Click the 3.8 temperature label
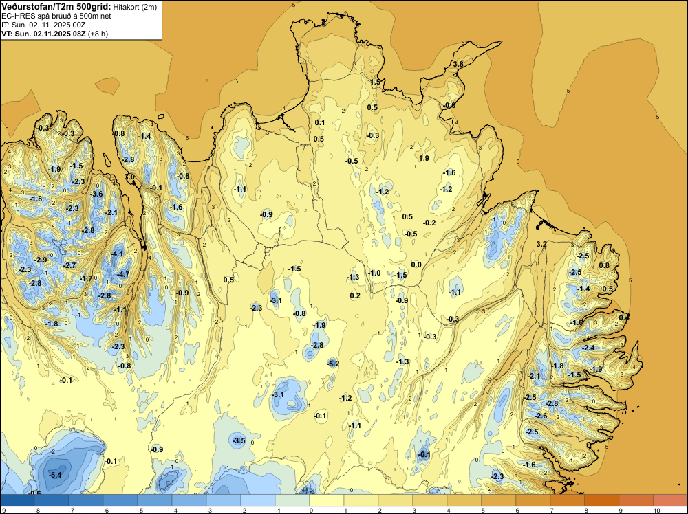This screenshot has height=514, width=688. [458, 64]
